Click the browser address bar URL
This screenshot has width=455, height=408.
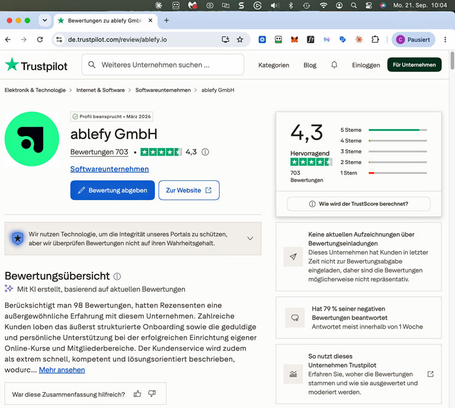(117, 39)
